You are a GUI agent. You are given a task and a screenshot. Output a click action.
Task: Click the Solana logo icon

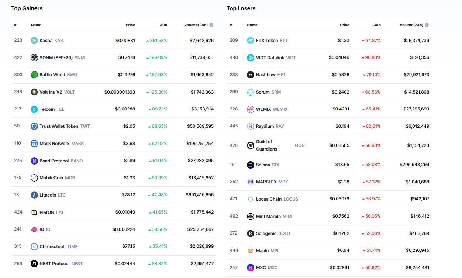(250, 165)
